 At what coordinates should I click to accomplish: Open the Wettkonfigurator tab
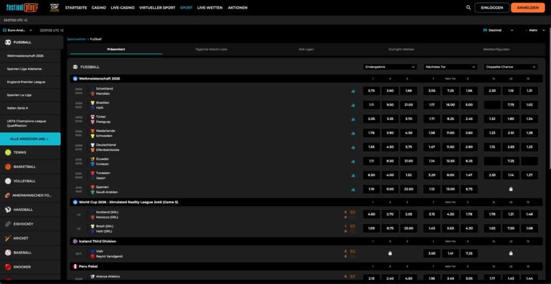496,49
